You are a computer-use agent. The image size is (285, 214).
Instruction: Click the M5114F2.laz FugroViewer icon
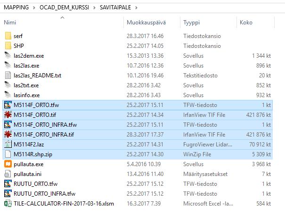pos(8,144)
